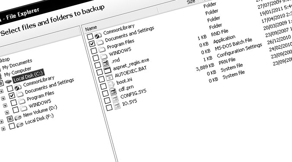Screen dimensions: 292x162
Task: Click the Program Files folder icon in tree
Action: coord(22,102)
